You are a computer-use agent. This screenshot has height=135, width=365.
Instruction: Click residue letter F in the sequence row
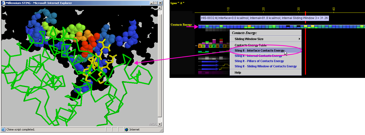[214, 46]
